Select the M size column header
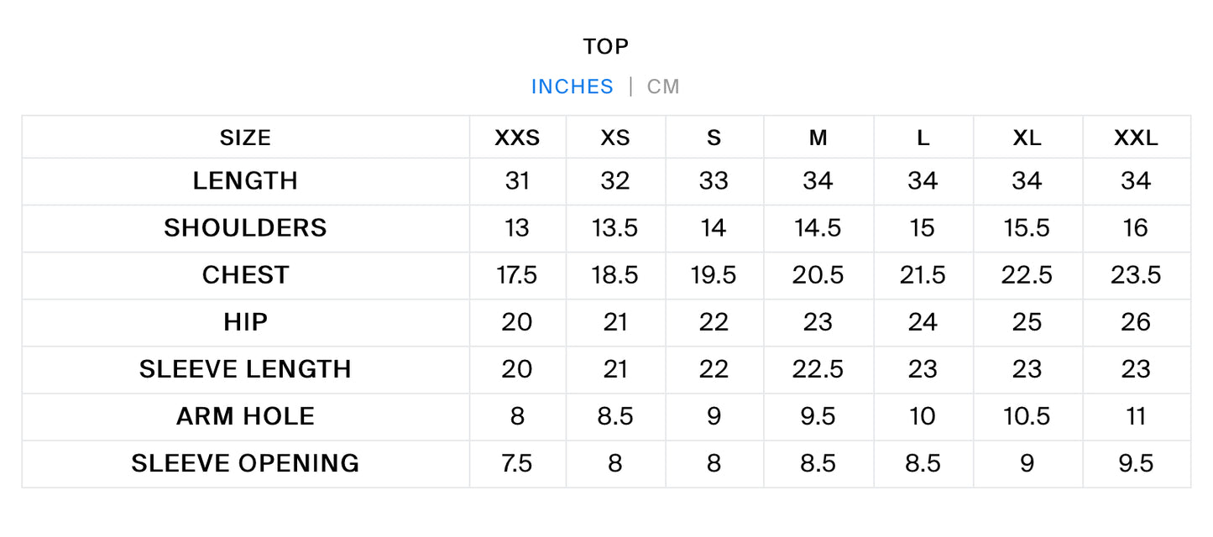 click(818, 138)
